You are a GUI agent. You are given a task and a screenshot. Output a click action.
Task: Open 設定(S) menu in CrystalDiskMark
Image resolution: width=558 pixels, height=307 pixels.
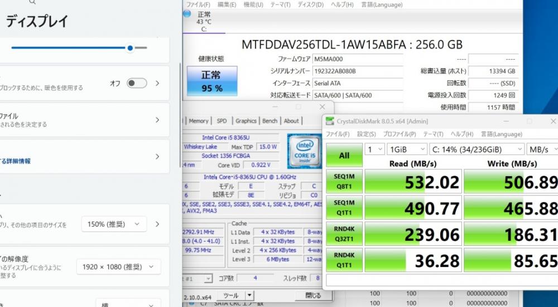tap(366, 134)
